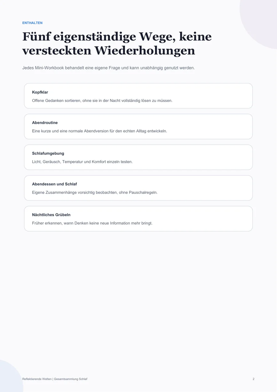Click the Abendroutine description about Abendversion
Image resolution: width=277 pixels, height=392 pixels.
pyautogui.click(x=99, y=131)
